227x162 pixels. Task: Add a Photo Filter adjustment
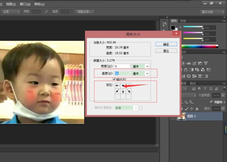click(197, 70)
